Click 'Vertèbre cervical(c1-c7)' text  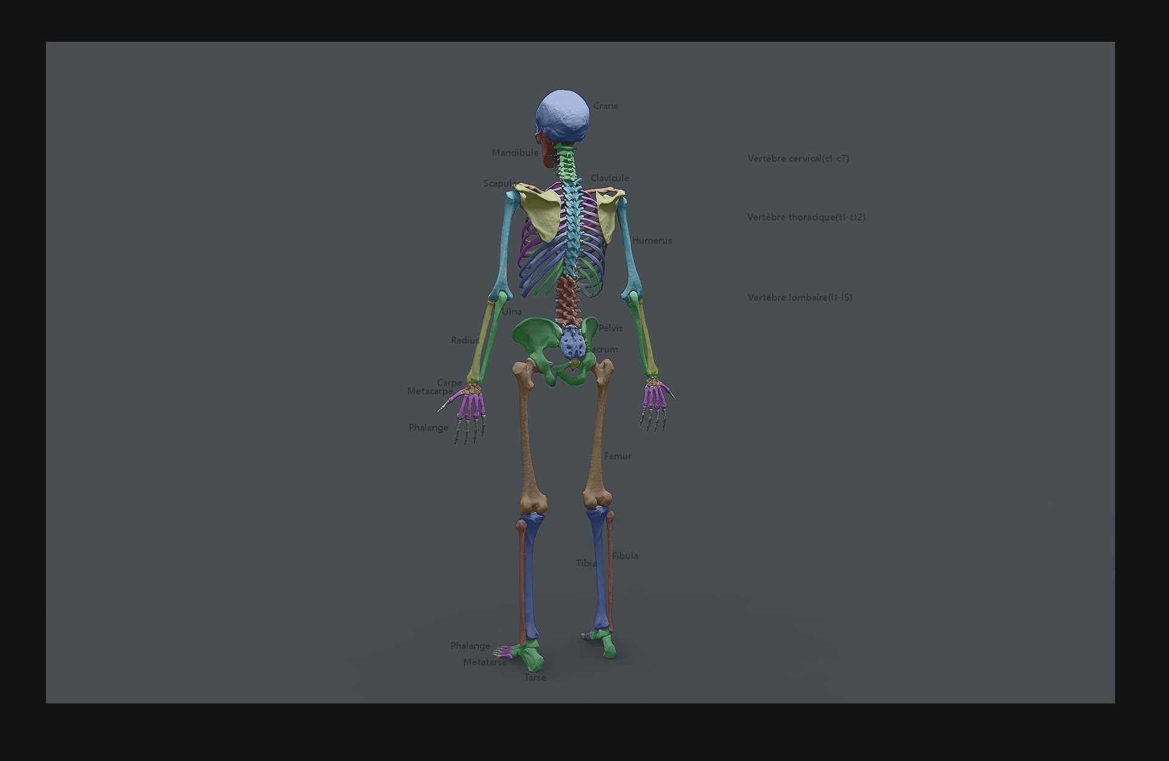pos(798,158)
